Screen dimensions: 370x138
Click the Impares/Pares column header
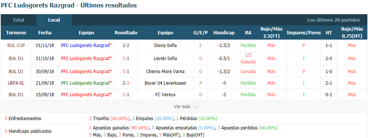tap(304, 33)
